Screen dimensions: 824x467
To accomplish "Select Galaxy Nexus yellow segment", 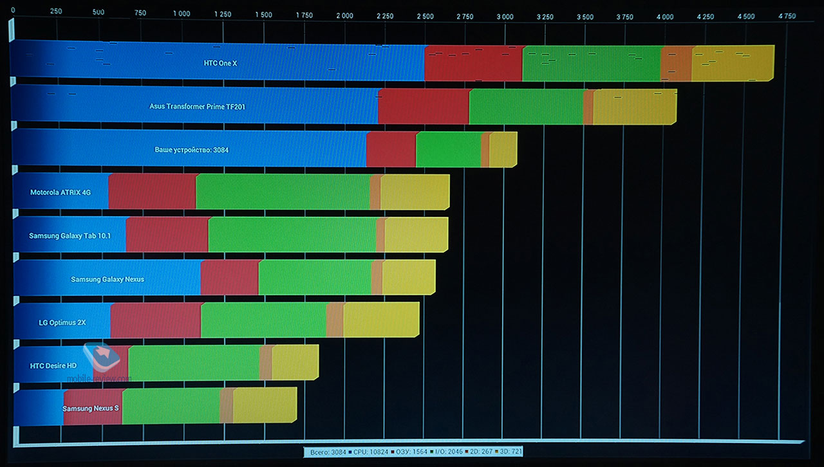I will 409,277.
